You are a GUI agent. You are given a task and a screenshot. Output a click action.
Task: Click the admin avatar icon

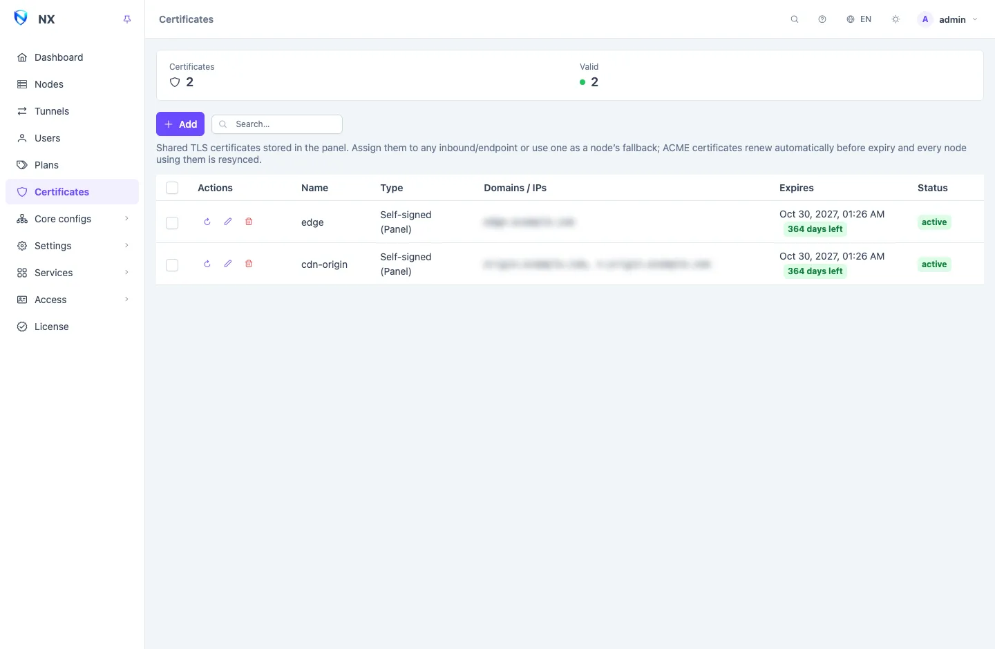[925, 19]
